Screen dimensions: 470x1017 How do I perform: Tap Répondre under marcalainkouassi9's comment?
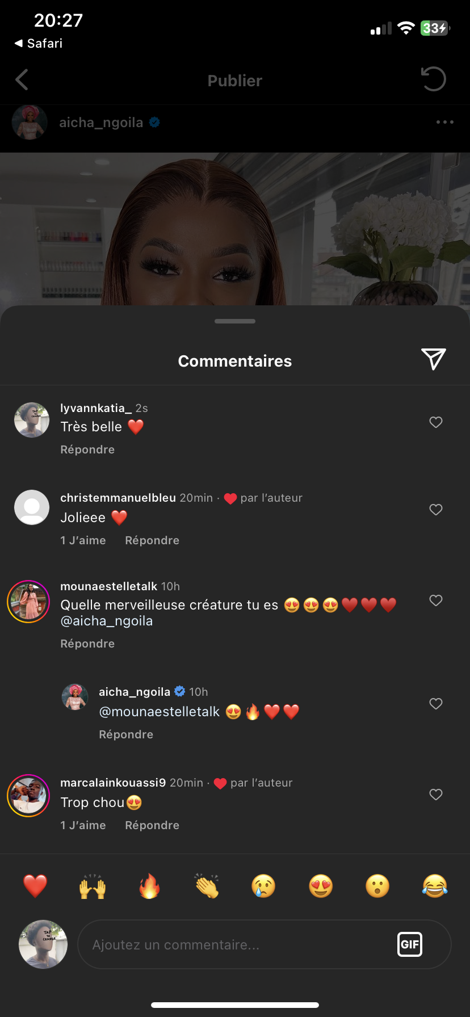pos(152,825)
